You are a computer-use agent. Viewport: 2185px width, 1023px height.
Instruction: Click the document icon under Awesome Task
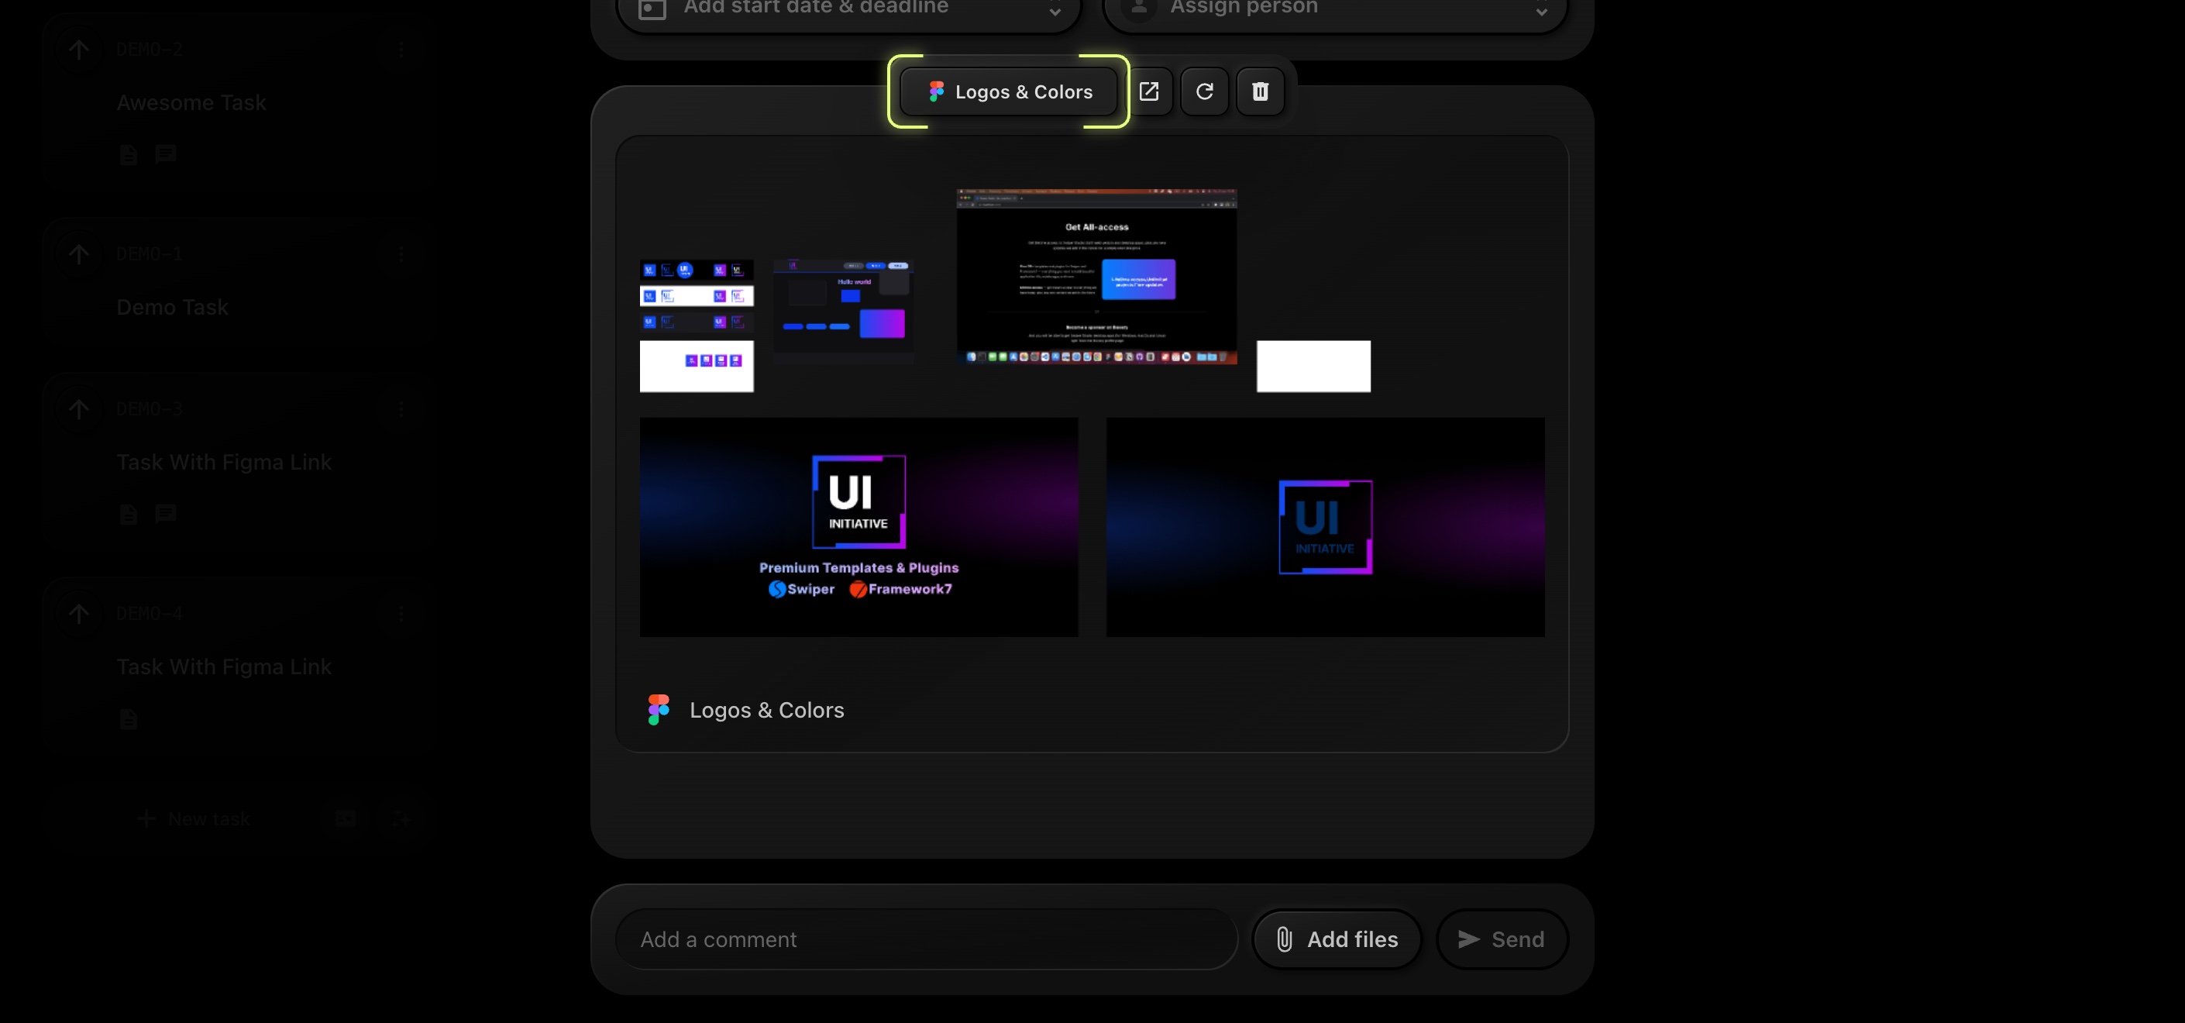click(x=128, y=154)
